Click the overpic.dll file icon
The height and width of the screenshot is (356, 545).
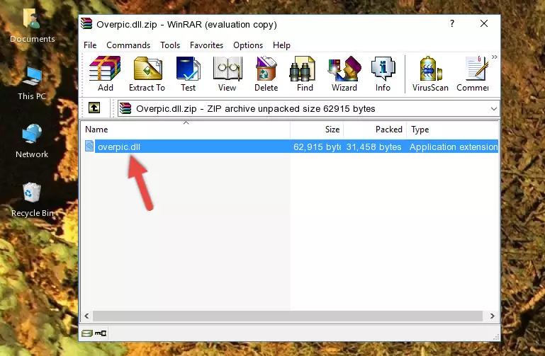[89, 146]
